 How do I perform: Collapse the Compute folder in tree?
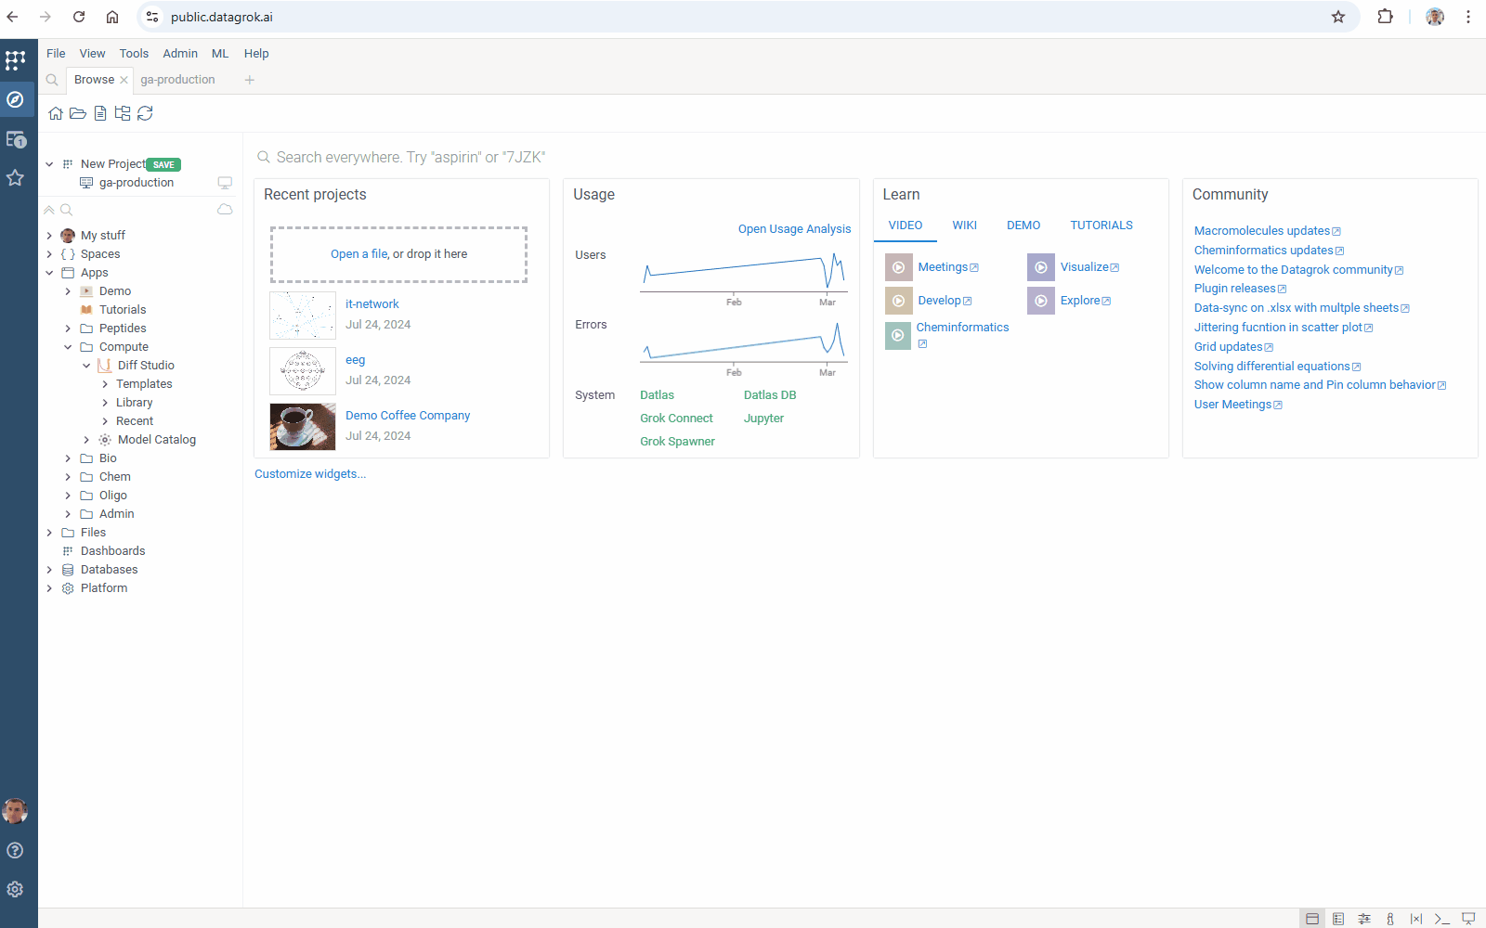68,347
